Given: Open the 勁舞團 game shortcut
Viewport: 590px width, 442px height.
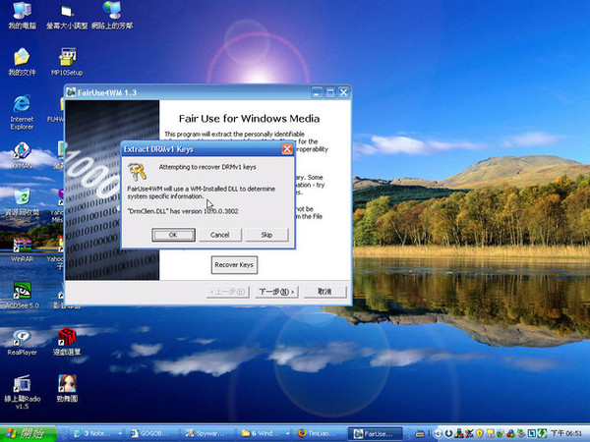Looking at the screenshot, I should (67, 389).
